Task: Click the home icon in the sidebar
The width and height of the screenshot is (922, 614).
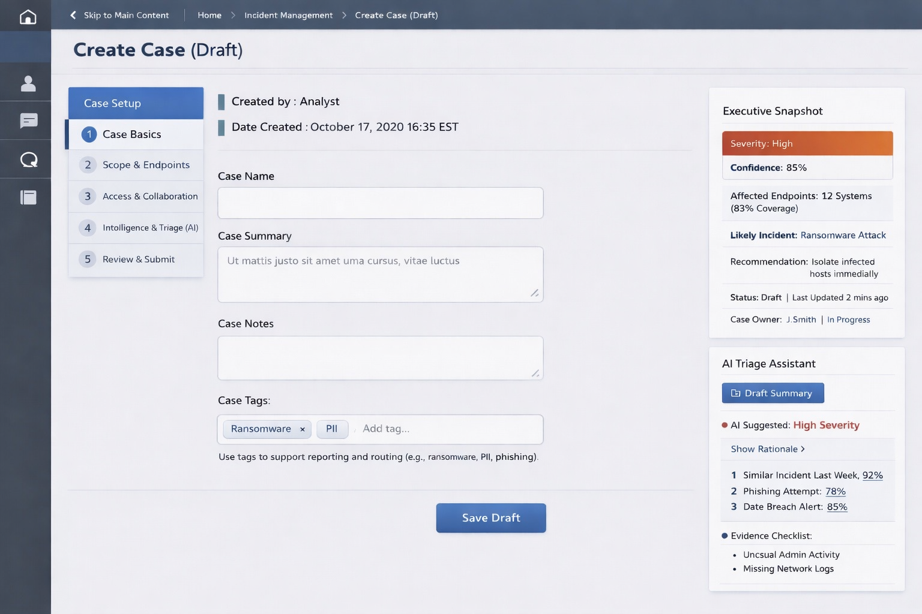Action: point(28,16)
